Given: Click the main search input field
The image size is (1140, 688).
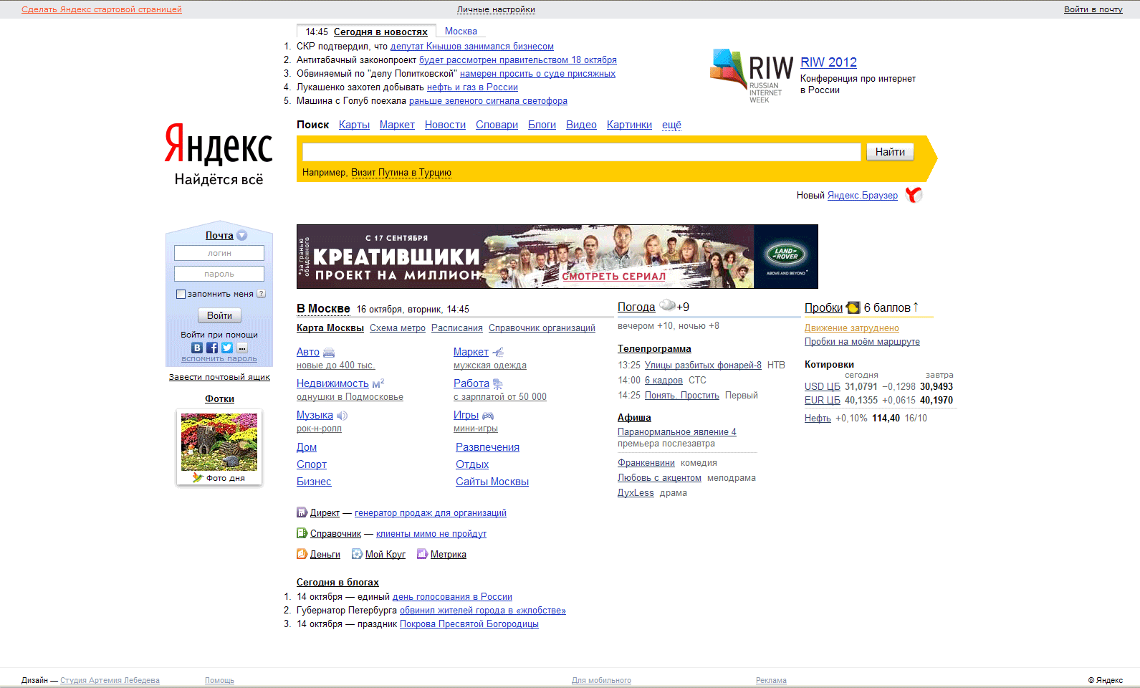Looking at the screenshot, I should tap(581, 152).
